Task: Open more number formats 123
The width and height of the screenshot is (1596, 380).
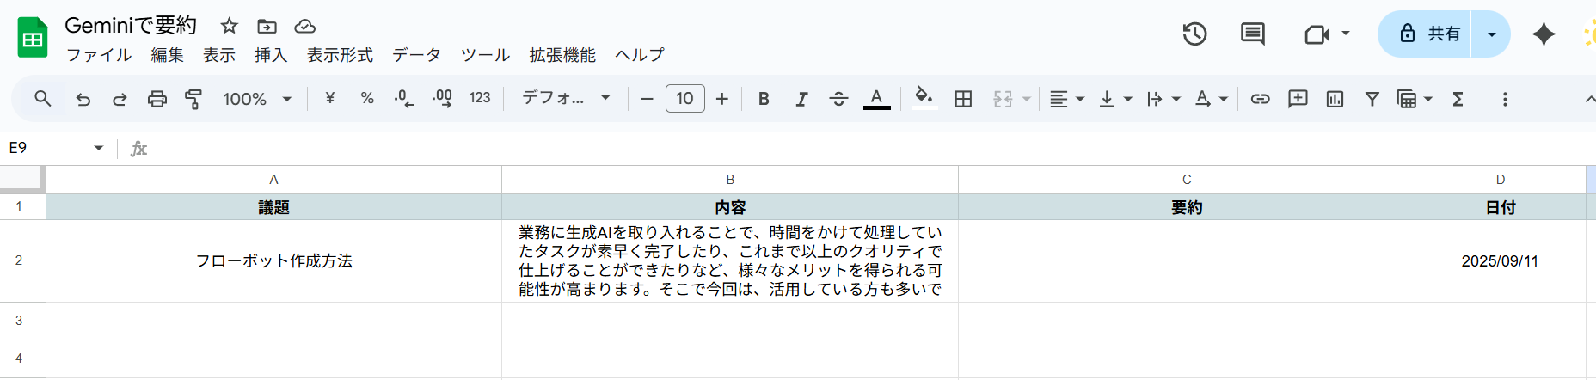Action: (480, 98)
